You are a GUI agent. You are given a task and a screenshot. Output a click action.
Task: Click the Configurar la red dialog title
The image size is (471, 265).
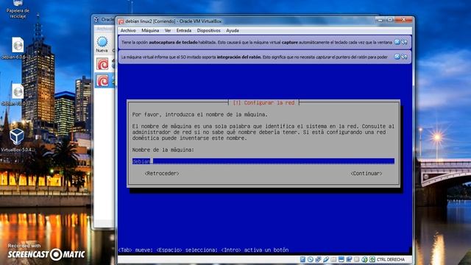click(x=263, y=103)
